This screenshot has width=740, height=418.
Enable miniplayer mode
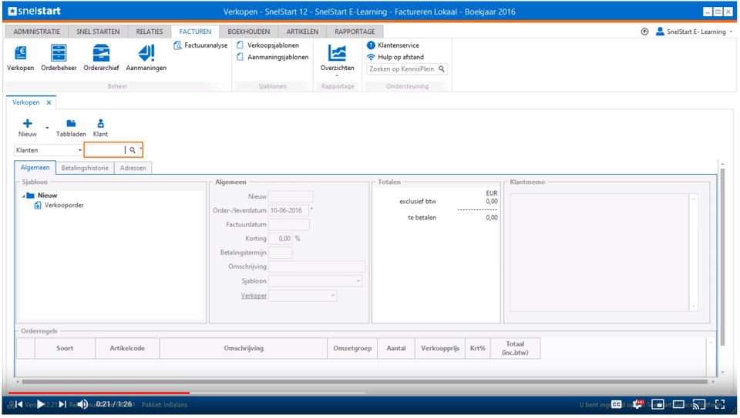pos(658,404)
